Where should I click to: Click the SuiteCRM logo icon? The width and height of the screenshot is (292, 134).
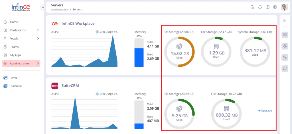(x=55, y=86)
